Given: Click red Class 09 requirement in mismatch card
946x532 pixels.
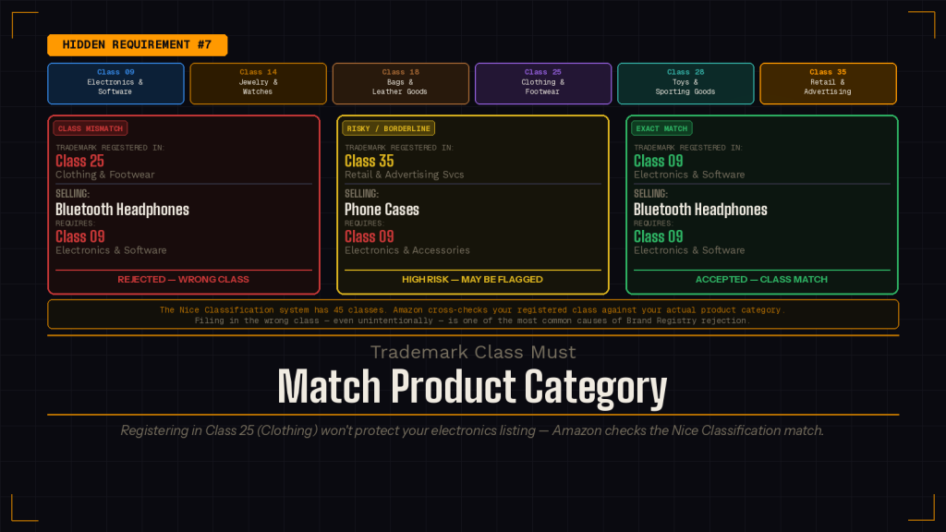Looking at the screenshot, I should (x=80, y=236).
